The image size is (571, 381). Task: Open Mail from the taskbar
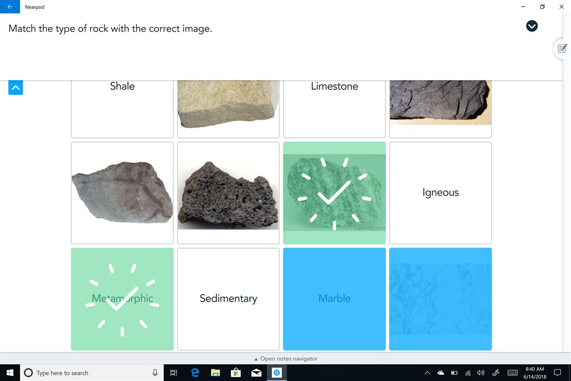click(x=256, y=373)
